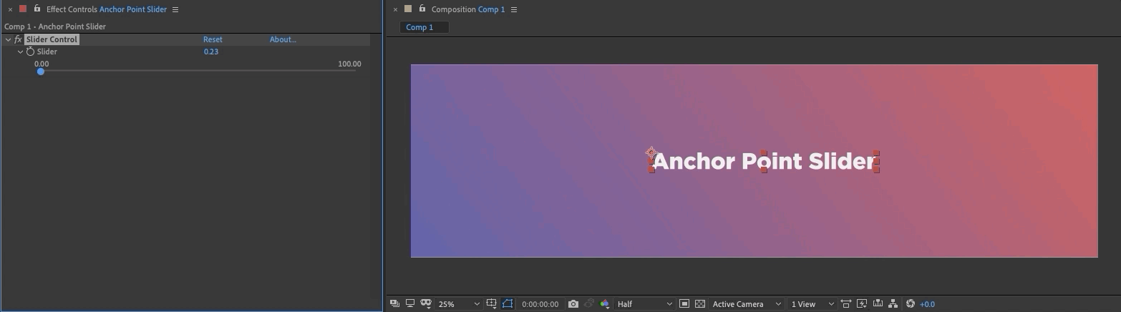Viewport: 1121px width, 312px height.
Task: Click the Fast Previews icon
Action: (x=862, y=303)
